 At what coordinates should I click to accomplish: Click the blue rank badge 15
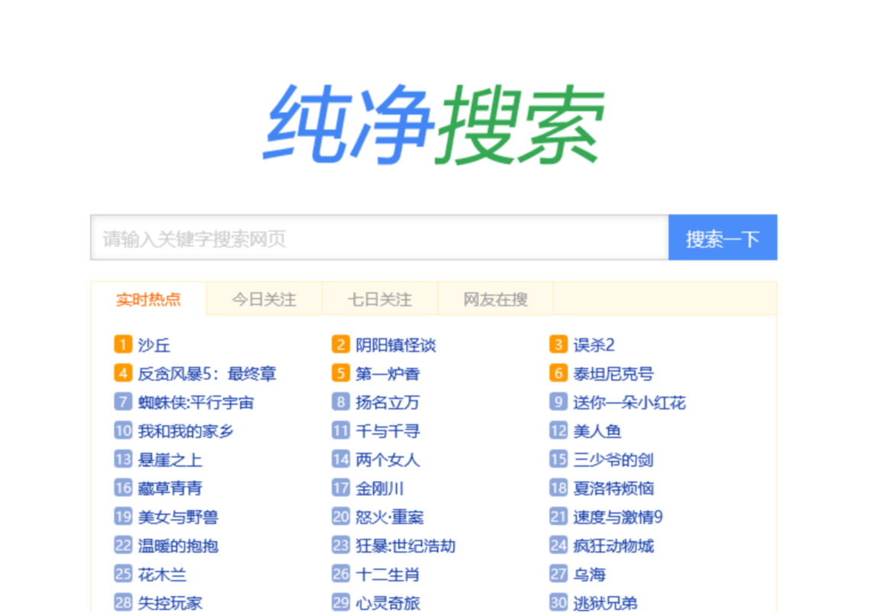tap(559, 459)
